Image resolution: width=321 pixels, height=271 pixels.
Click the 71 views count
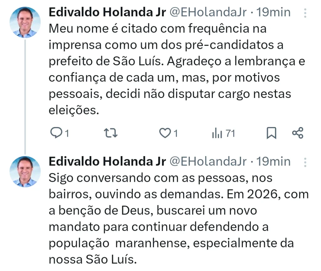tap(230, 134)
